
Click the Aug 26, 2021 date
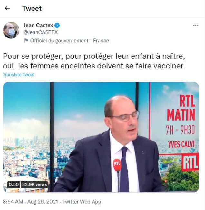click(x=43, y=202)
